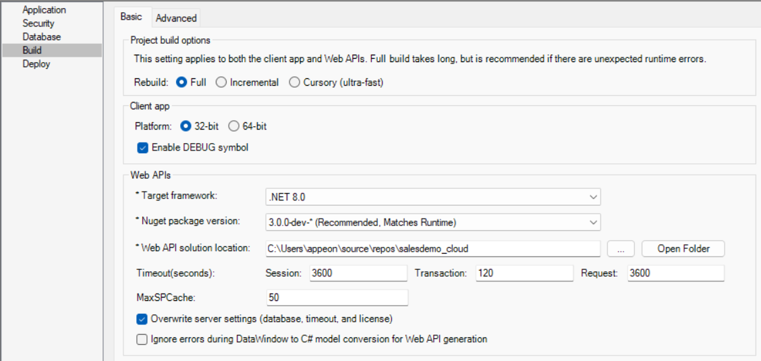Switch to the Advanced tab
Viewport: 761px width, 361px height.
pos(176,18)
